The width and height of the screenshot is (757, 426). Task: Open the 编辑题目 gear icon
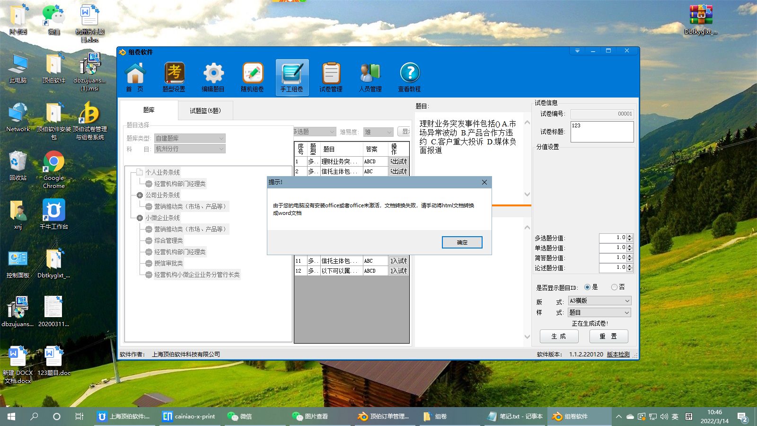213,77
